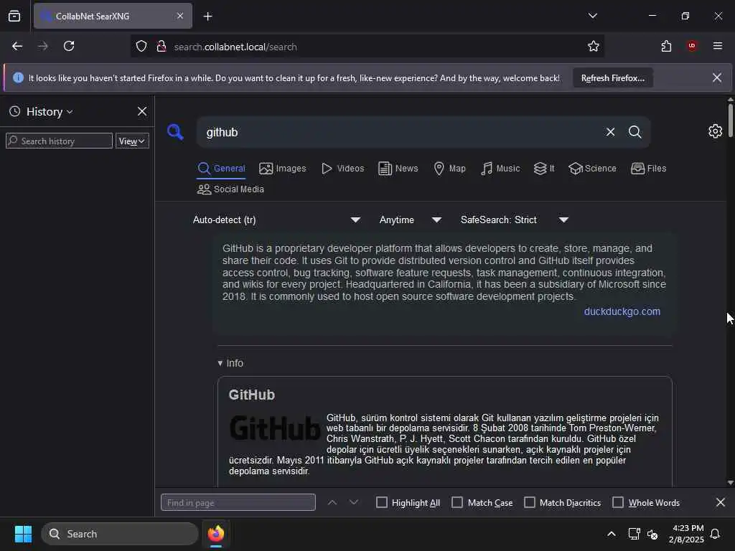Click Firefox icon in taskbar

[215, 534]
